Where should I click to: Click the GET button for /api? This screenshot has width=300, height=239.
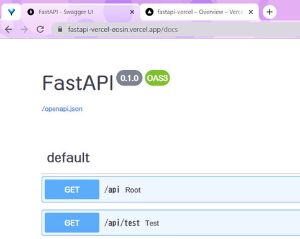tap(72, 189)
